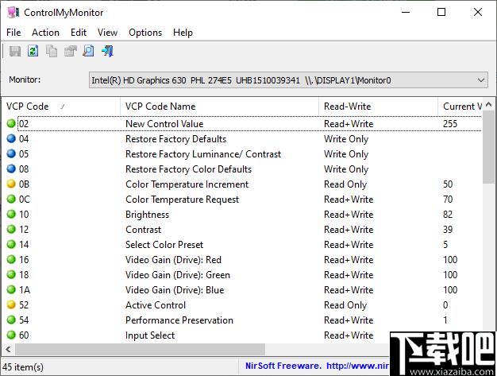Click green icon beside code 18
497x376 pixels.
point(11,274)
